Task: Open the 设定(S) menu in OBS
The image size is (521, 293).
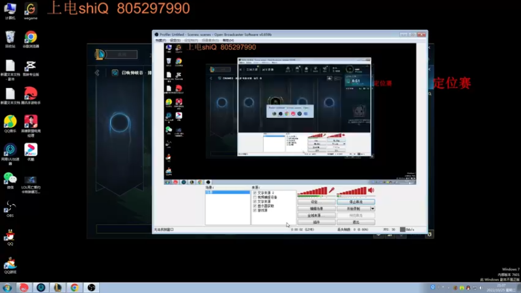Action: pos(175,40)
